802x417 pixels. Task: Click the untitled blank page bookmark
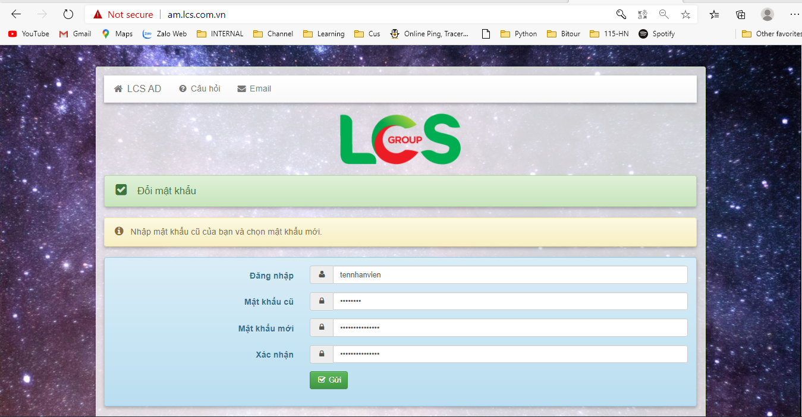coord(486,34)
